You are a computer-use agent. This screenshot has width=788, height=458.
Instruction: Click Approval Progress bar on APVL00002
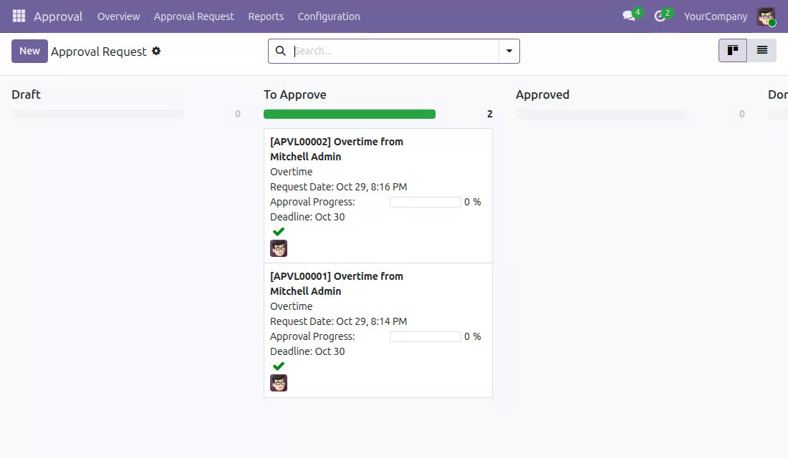click(425, 202)
